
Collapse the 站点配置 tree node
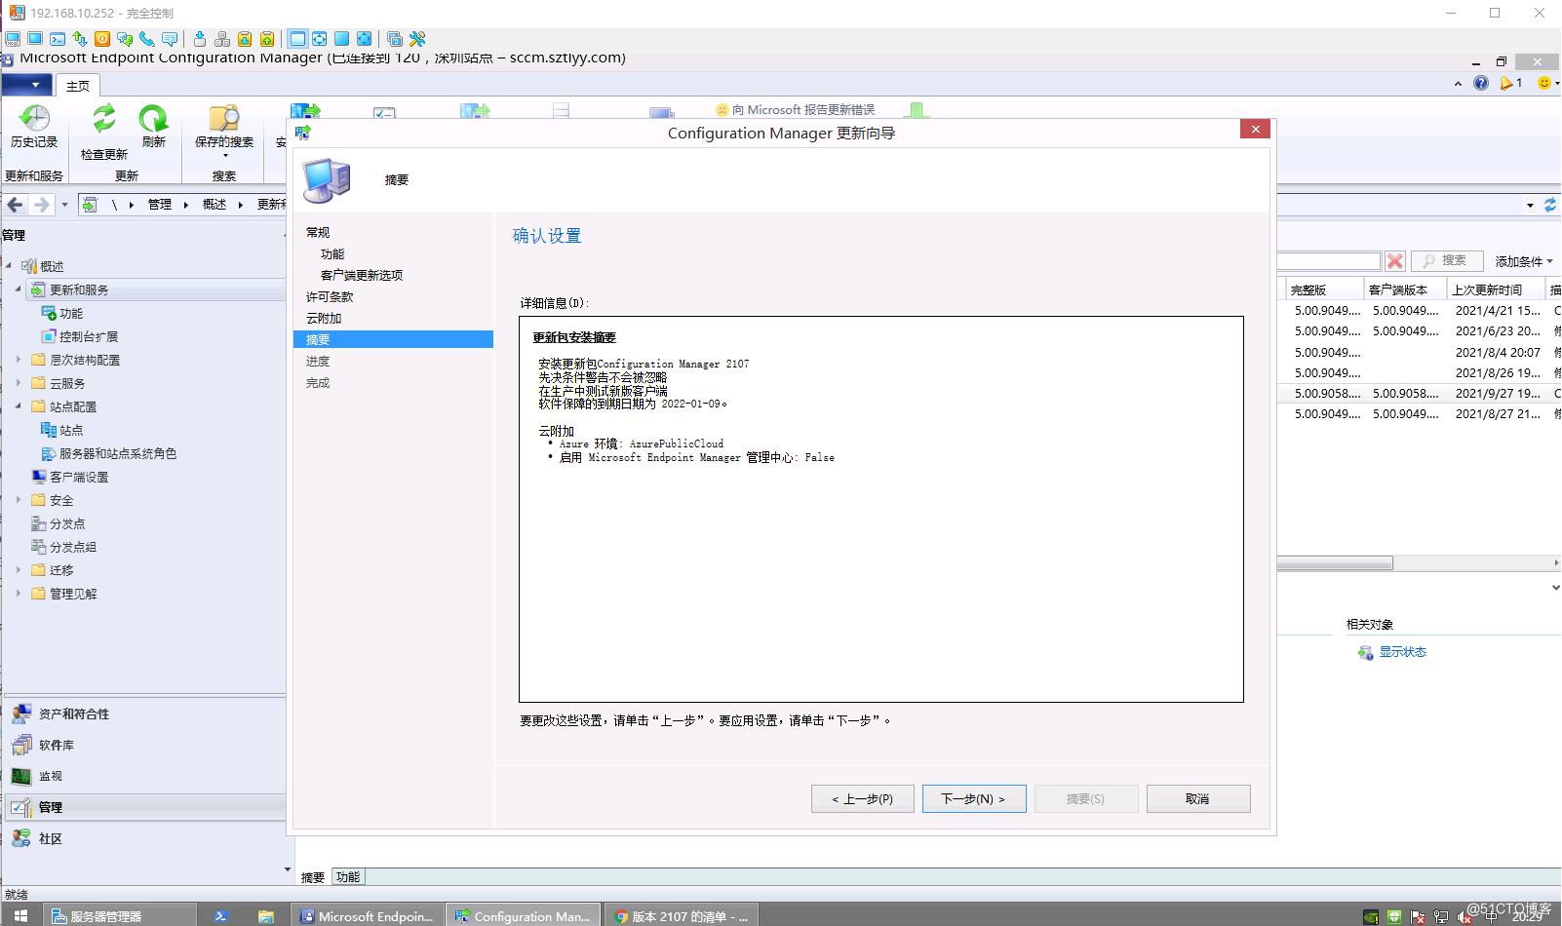click(17, 406)
